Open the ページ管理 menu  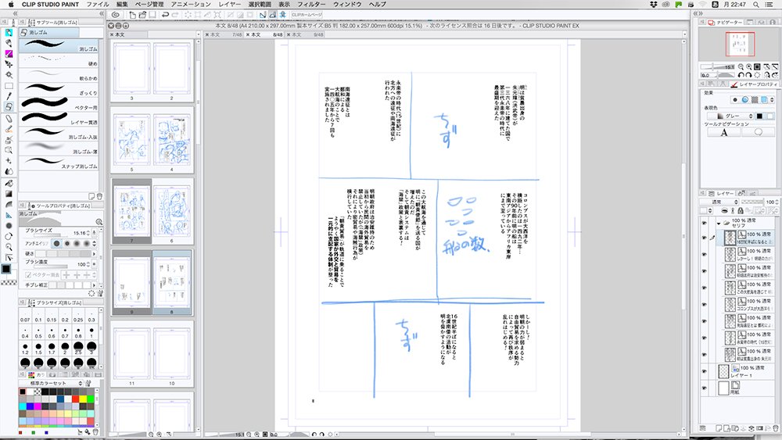point(149,4)
